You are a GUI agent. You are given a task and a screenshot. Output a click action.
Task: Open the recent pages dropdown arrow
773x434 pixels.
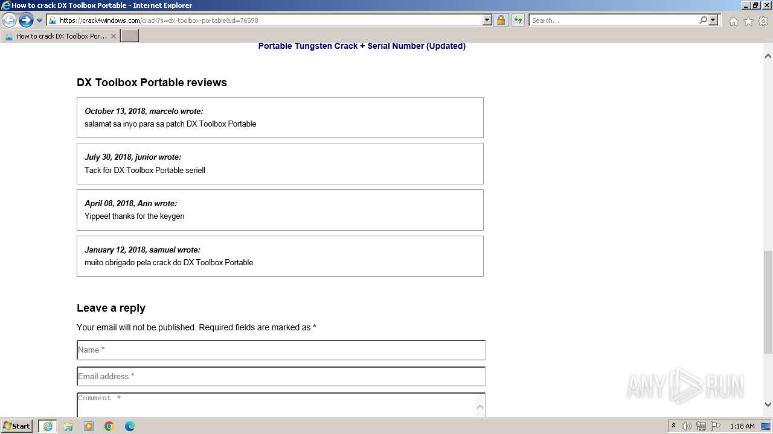[x=40, y=20]
